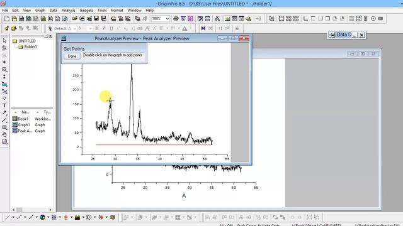Open the Project Explorer tree icon
Image resolution: width=403 pixels, height=226 pixels.
click(217, 18)
